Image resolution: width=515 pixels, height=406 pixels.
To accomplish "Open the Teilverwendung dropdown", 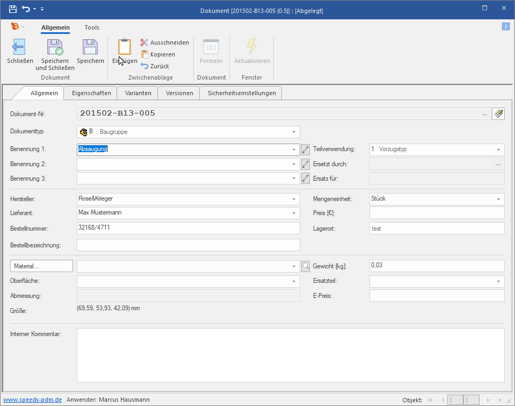I will click(x=498, y=149).
